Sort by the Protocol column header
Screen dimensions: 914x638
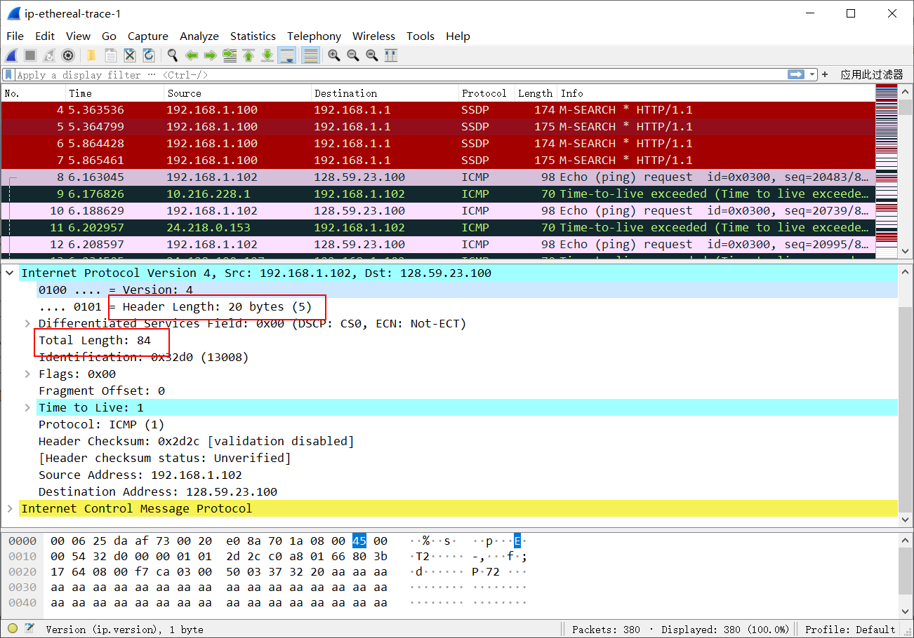pyautogui.click(x=486, y=93)
